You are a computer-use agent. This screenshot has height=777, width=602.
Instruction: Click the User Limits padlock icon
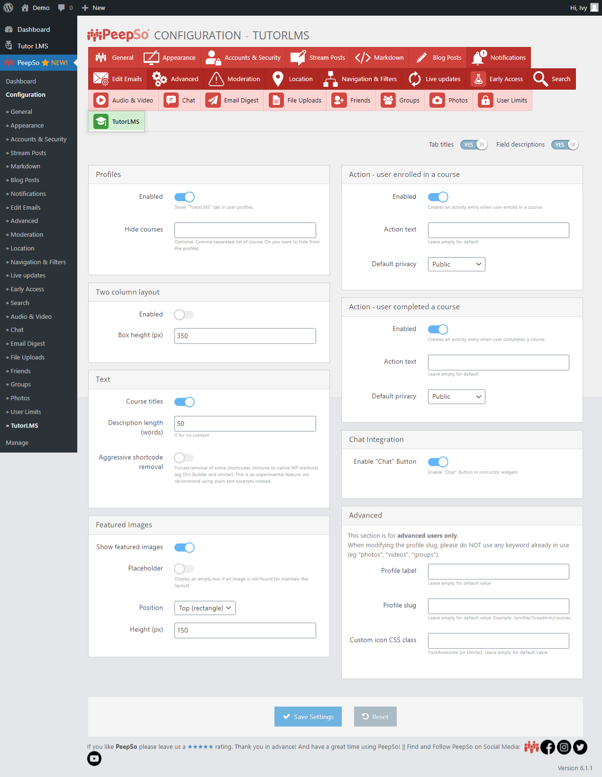coord(485,100)
